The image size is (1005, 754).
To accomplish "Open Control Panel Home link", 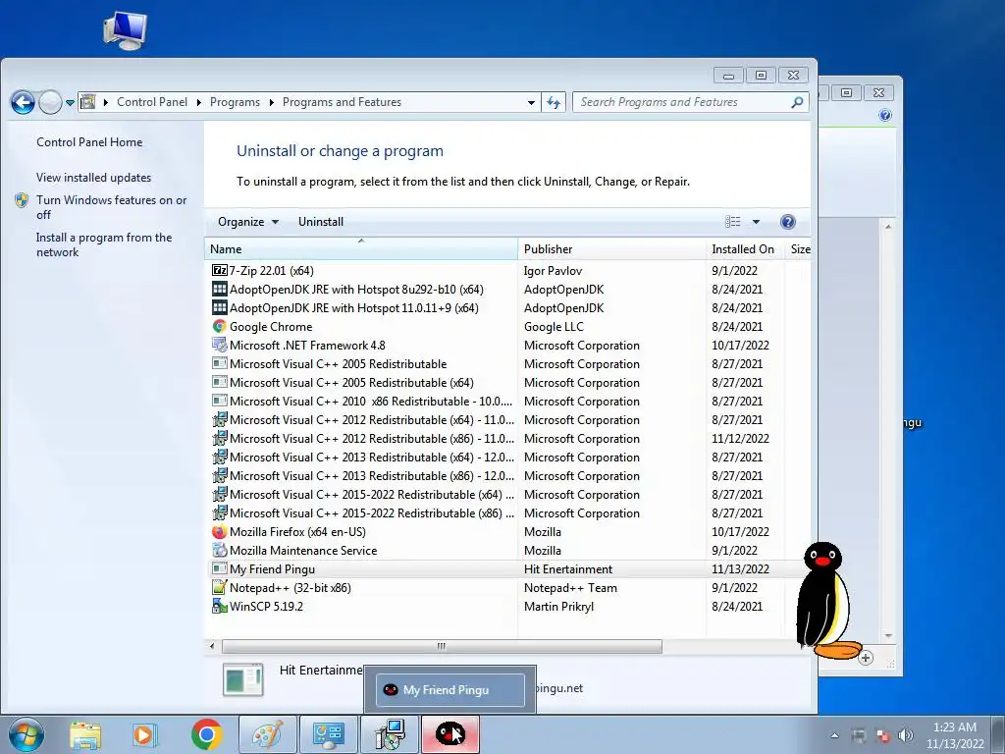I will (89, 142).
